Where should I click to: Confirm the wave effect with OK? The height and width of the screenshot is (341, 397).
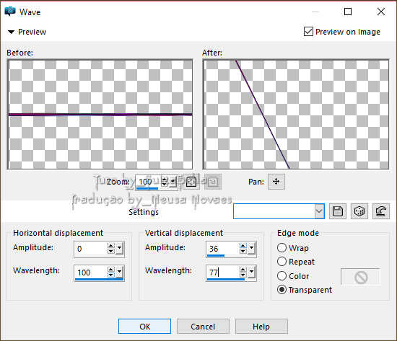144,327
